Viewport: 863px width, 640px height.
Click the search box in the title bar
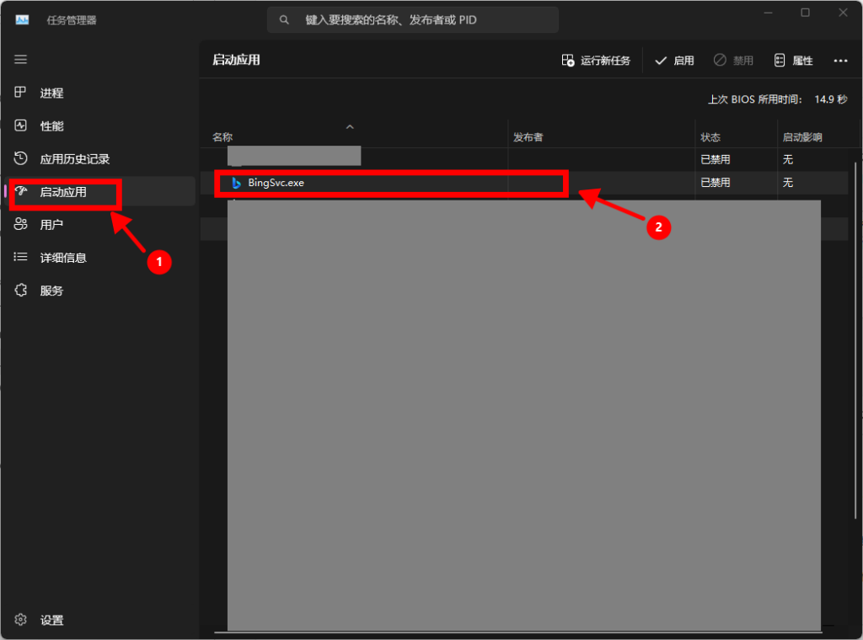413,19
